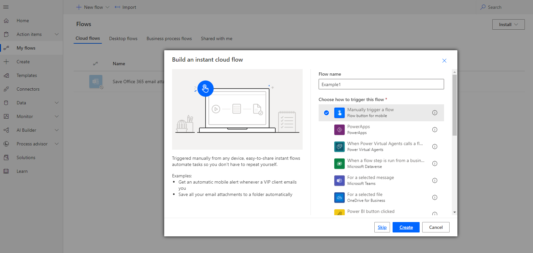Image resolution: width=533 pixels, height=253 pixels.
Task: Click the Templates icon in sidebar
Action: tap(6, 75)
